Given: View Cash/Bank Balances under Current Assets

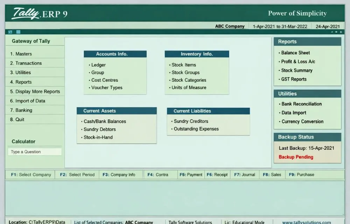Looking at the screenshot, I should pos(105,121).
